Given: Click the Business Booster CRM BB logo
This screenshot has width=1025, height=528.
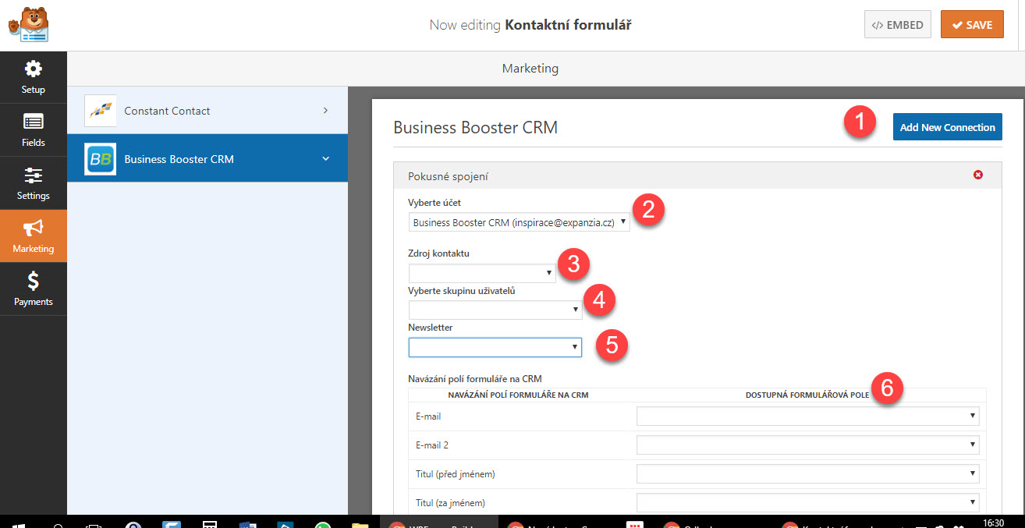Looking at the screenshot, I should pyautogui.click(x=100, y=159).
